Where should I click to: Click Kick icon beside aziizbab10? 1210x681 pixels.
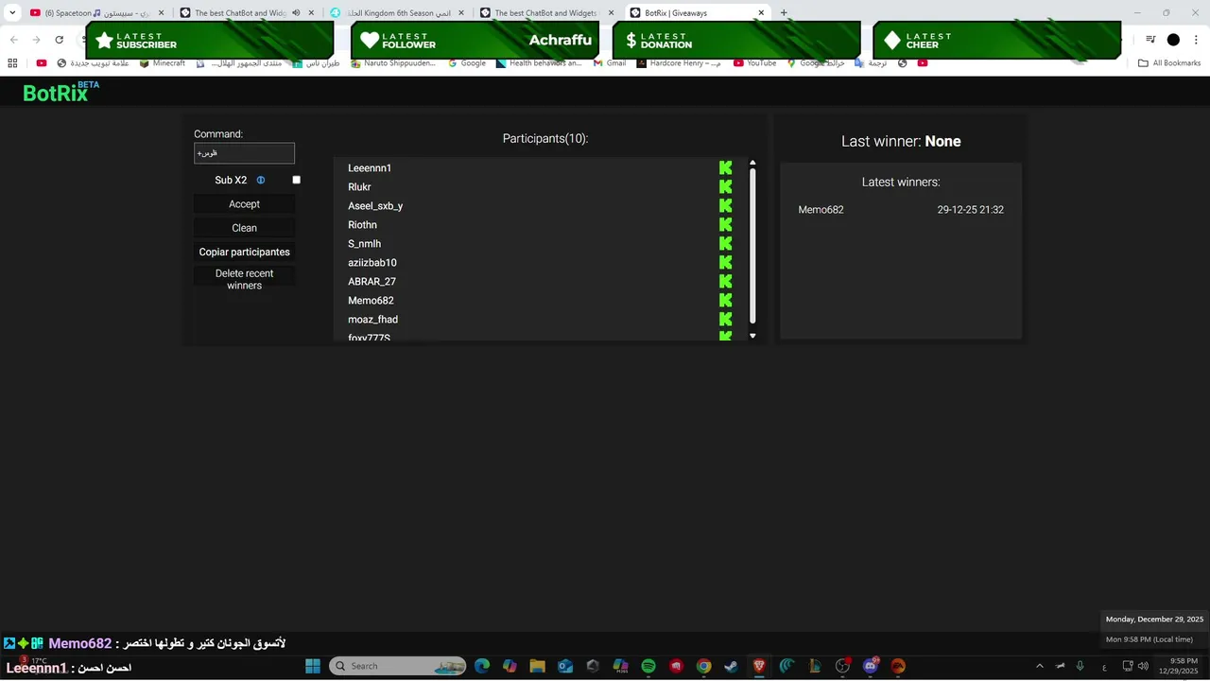pos(726,262)
